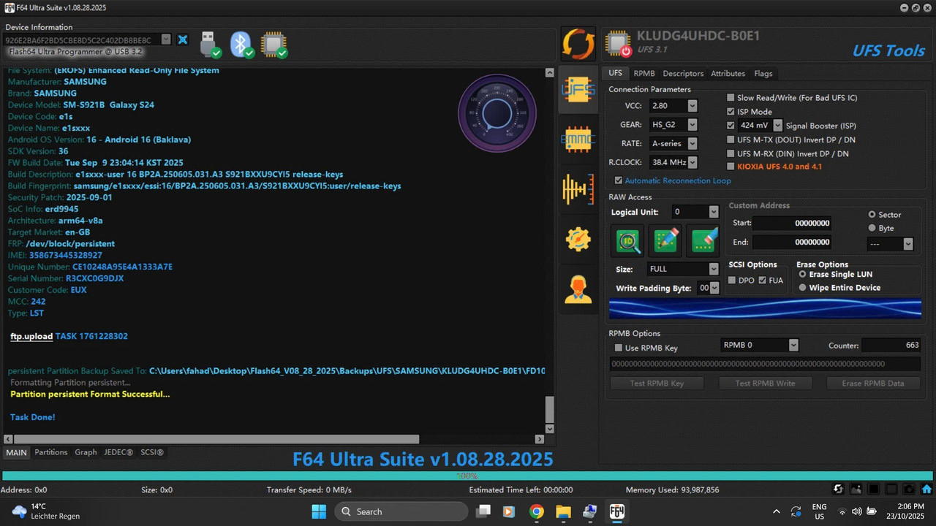This screenshot has width=936, height=526.
Task: Open the EMMC module in sidebar
Action: 578,140
